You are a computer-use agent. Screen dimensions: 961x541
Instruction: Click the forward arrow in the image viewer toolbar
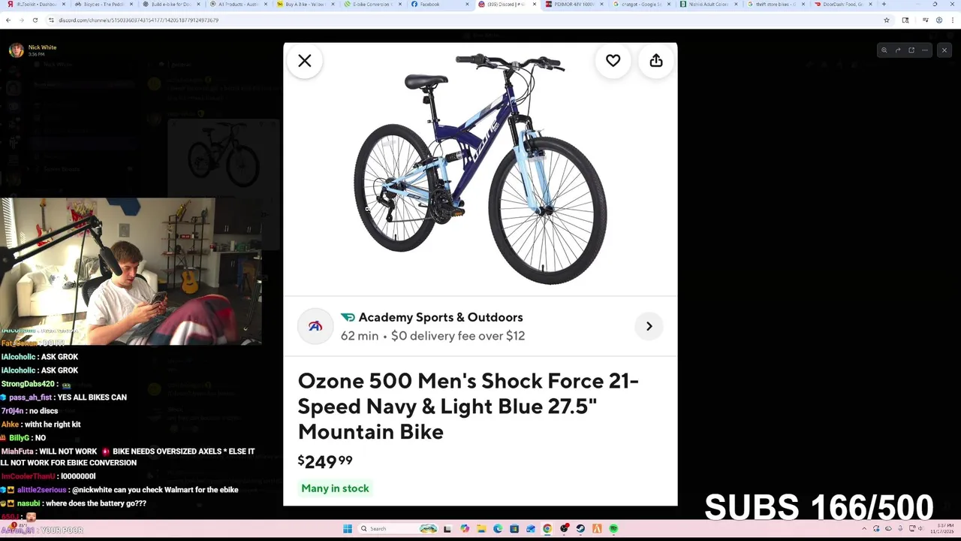pos(898,50)
